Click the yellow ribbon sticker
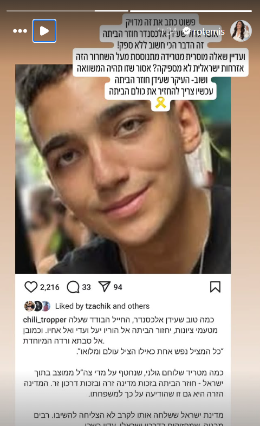The image size is (260, 426). point(161,102)
